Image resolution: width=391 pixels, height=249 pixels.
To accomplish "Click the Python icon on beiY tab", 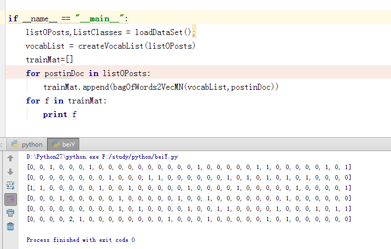I will tap(55, 144).
